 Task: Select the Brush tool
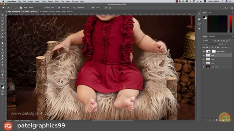click(x=3, y=40)
